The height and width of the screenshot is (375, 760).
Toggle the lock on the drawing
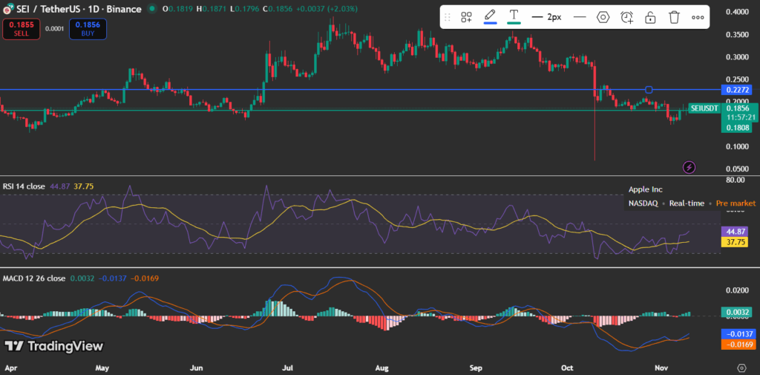(x=650, y=17)
